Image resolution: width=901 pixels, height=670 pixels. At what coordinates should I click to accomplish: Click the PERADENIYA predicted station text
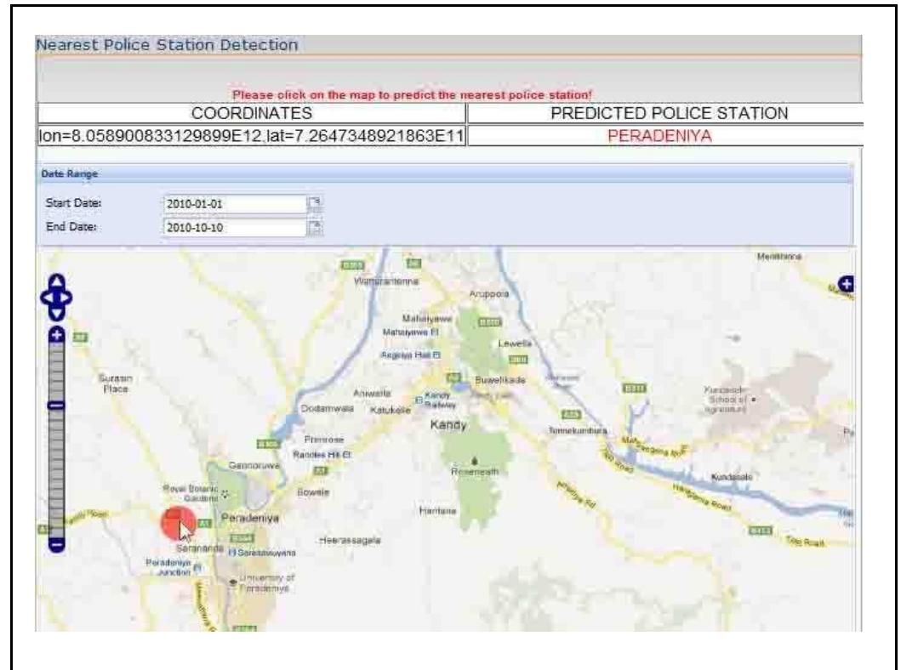[665, 135]
